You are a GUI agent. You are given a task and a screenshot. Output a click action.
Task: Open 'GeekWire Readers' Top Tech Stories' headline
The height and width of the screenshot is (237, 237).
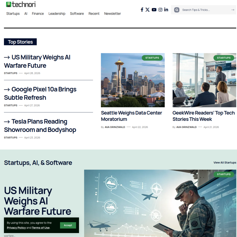click(x=204, y=116)
